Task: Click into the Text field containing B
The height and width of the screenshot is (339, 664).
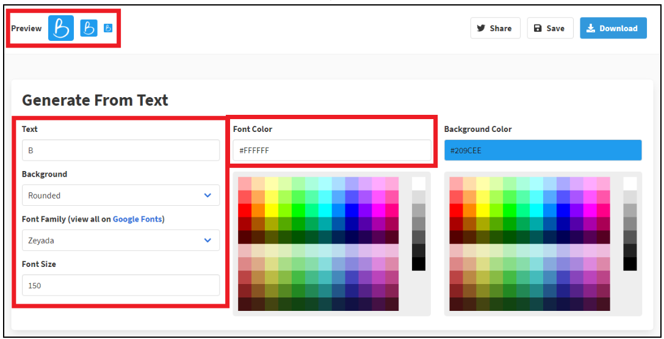Action: (121, 150)
